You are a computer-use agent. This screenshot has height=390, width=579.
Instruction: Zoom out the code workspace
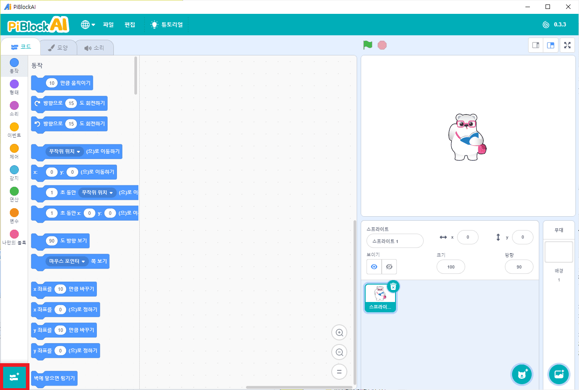(339, 352)
